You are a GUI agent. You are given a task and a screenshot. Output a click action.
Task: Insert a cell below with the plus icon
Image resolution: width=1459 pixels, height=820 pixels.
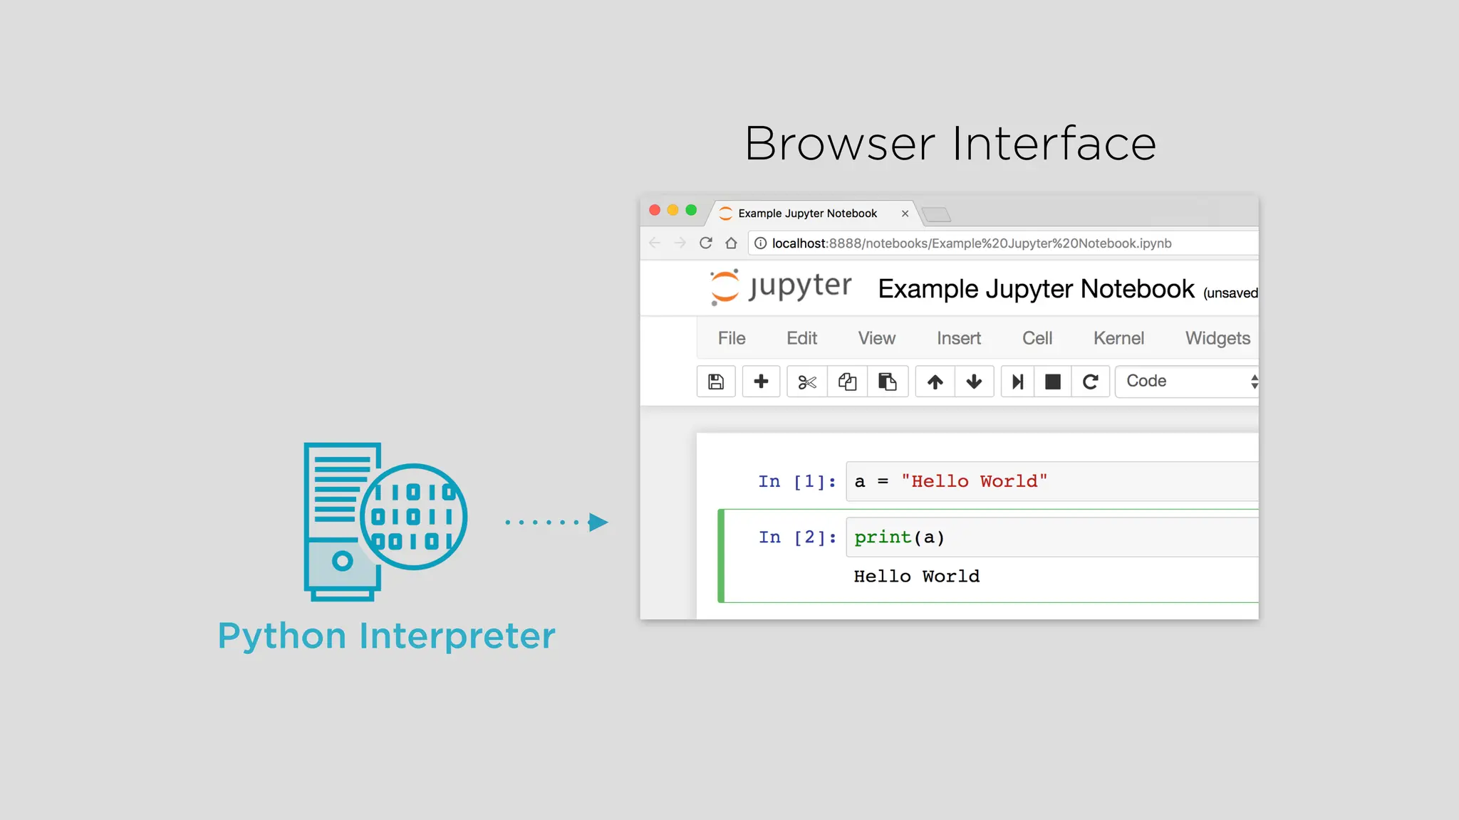click(761, 382)
